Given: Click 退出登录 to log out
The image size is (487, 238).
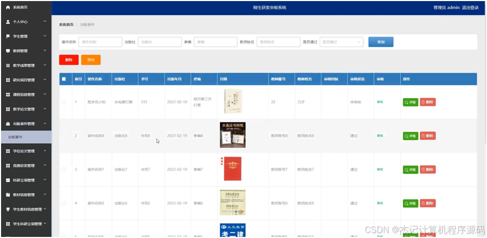Looking at the screenshot, I should click(x=470, y=8).
